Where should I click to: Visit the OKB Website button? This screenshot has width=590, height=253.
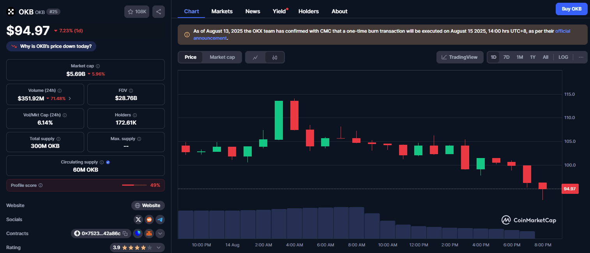tap(148, 206)
